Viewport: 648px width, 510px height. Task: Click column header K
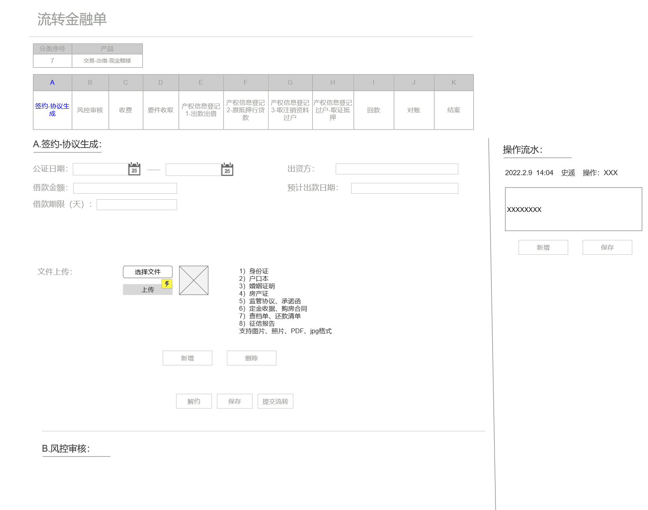(x=454, y=82)
